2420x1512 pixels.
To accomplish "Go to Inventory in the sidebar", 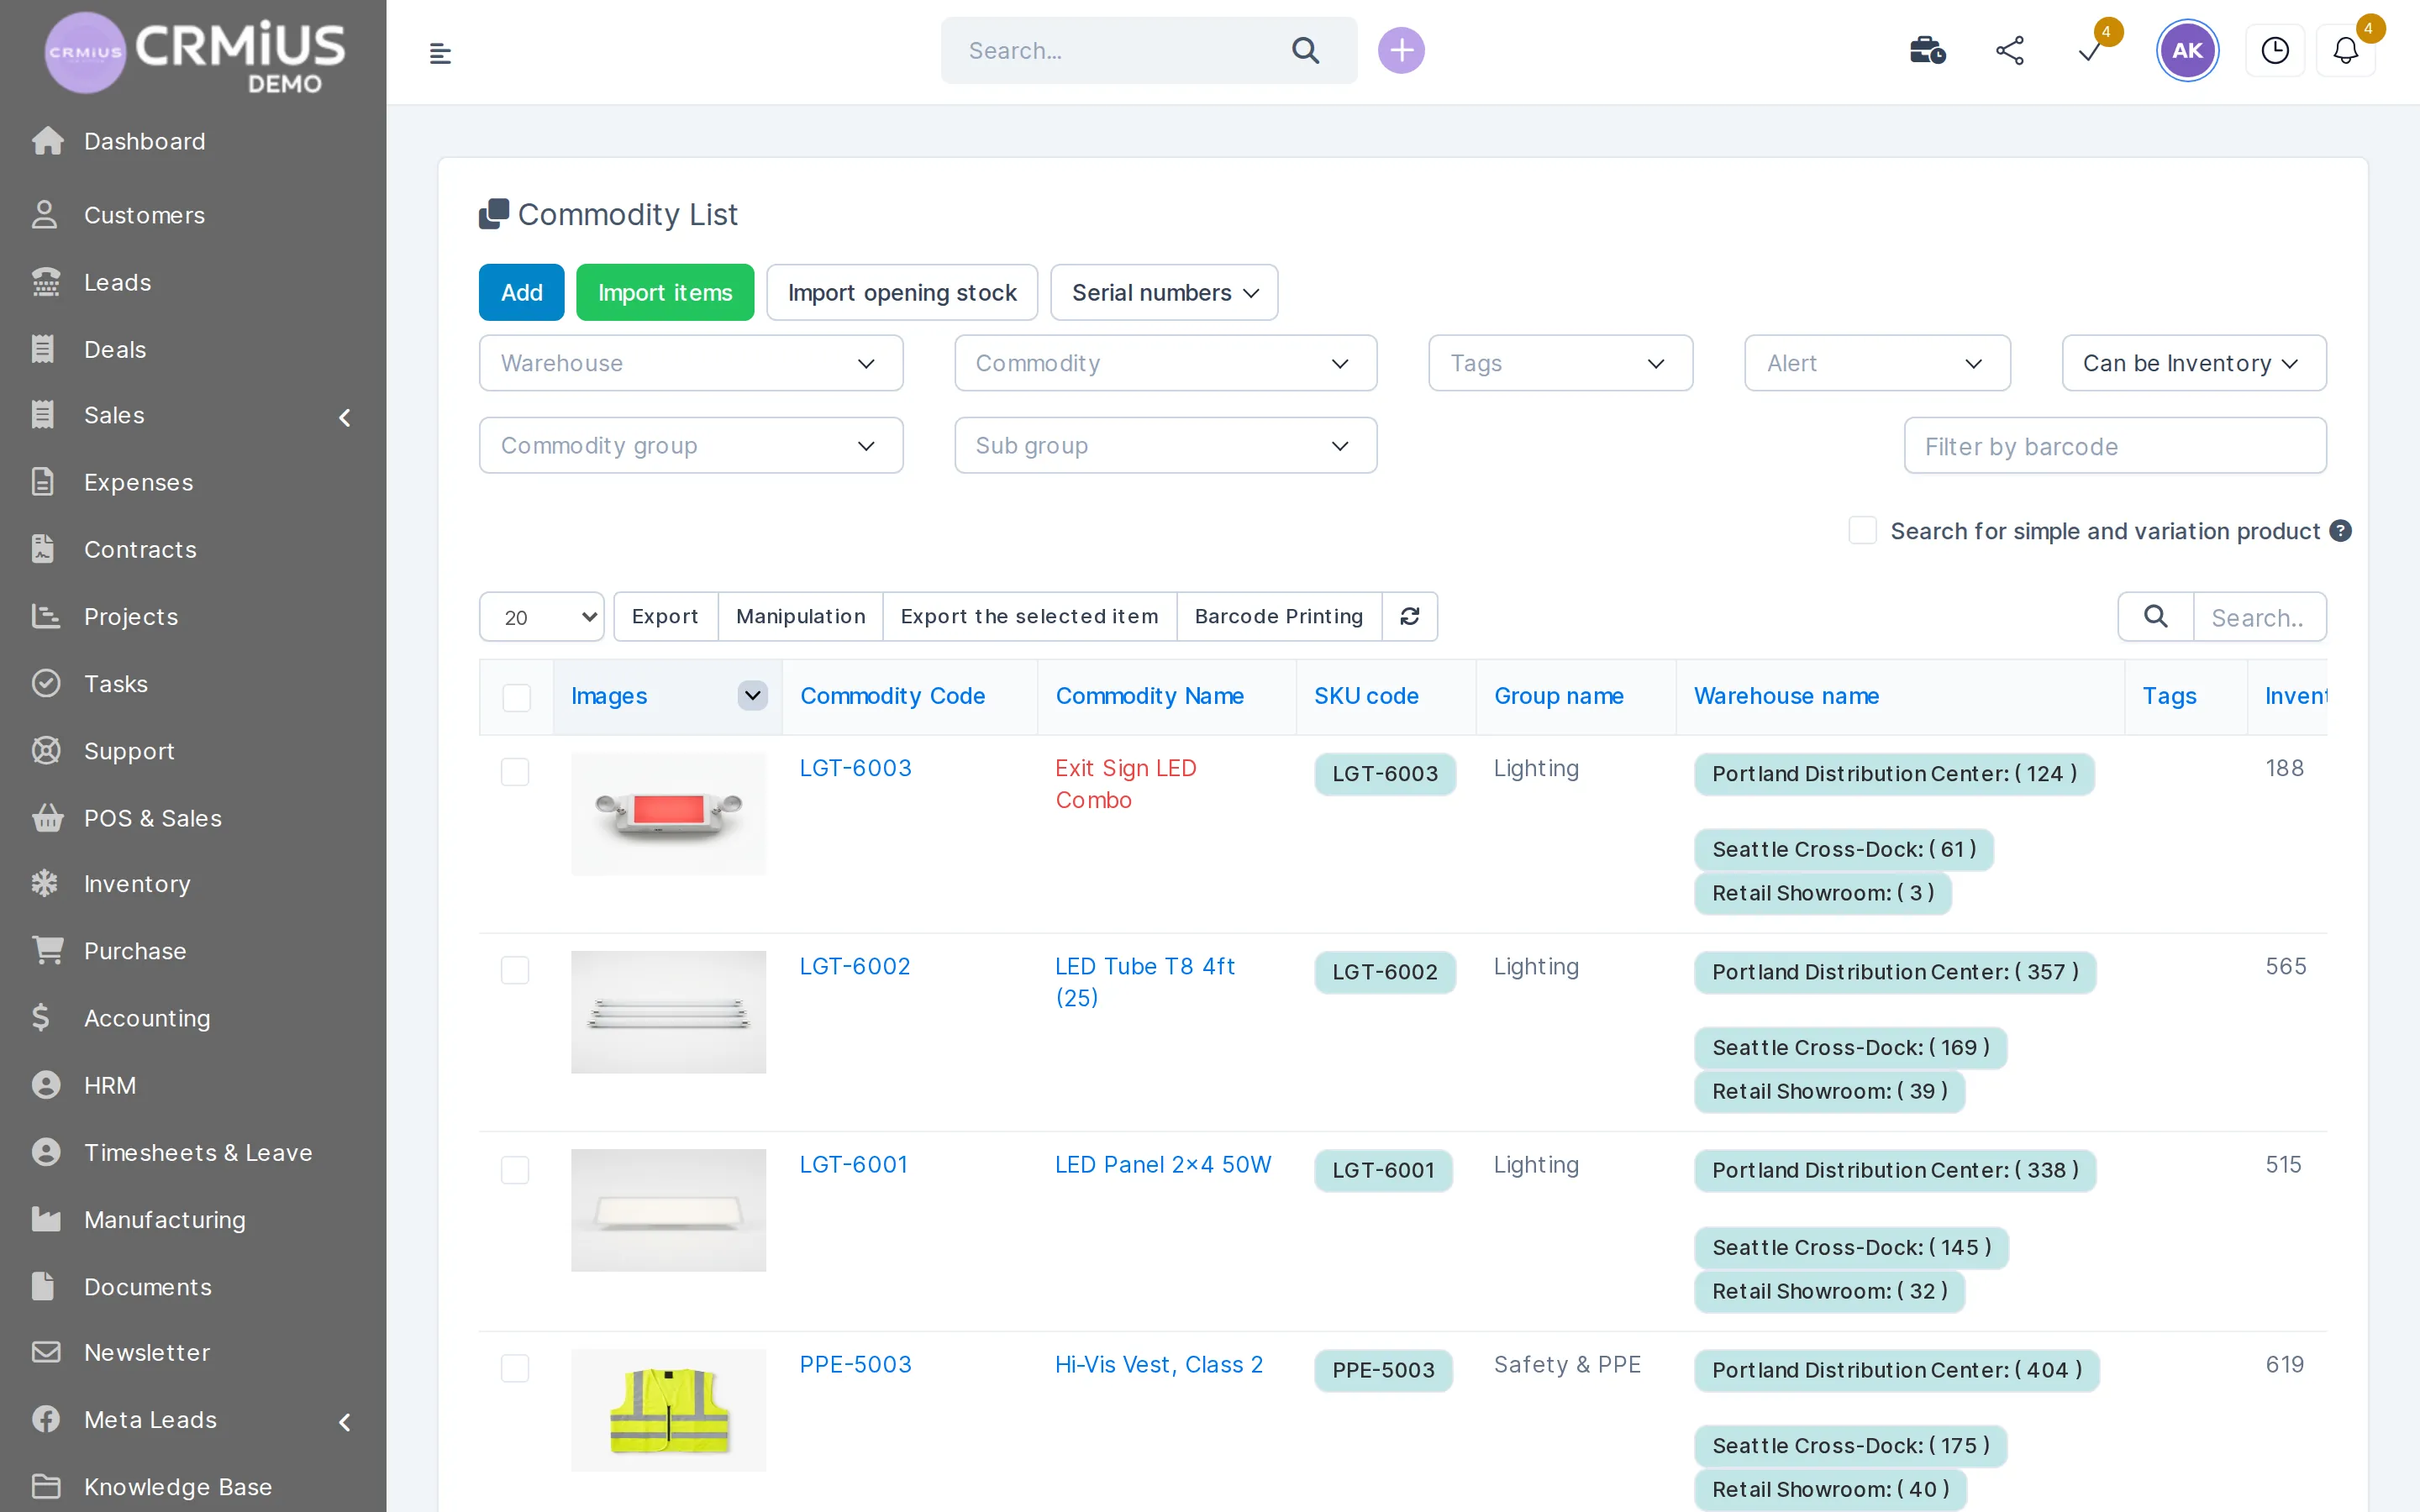I will 137,884.
